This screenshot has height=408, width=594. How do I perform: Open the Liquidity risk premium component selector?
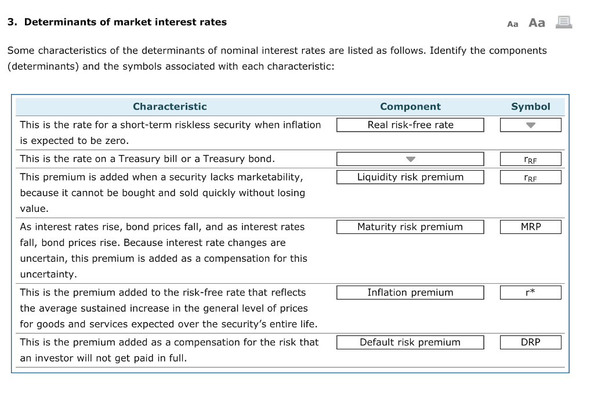pos(410,177)
